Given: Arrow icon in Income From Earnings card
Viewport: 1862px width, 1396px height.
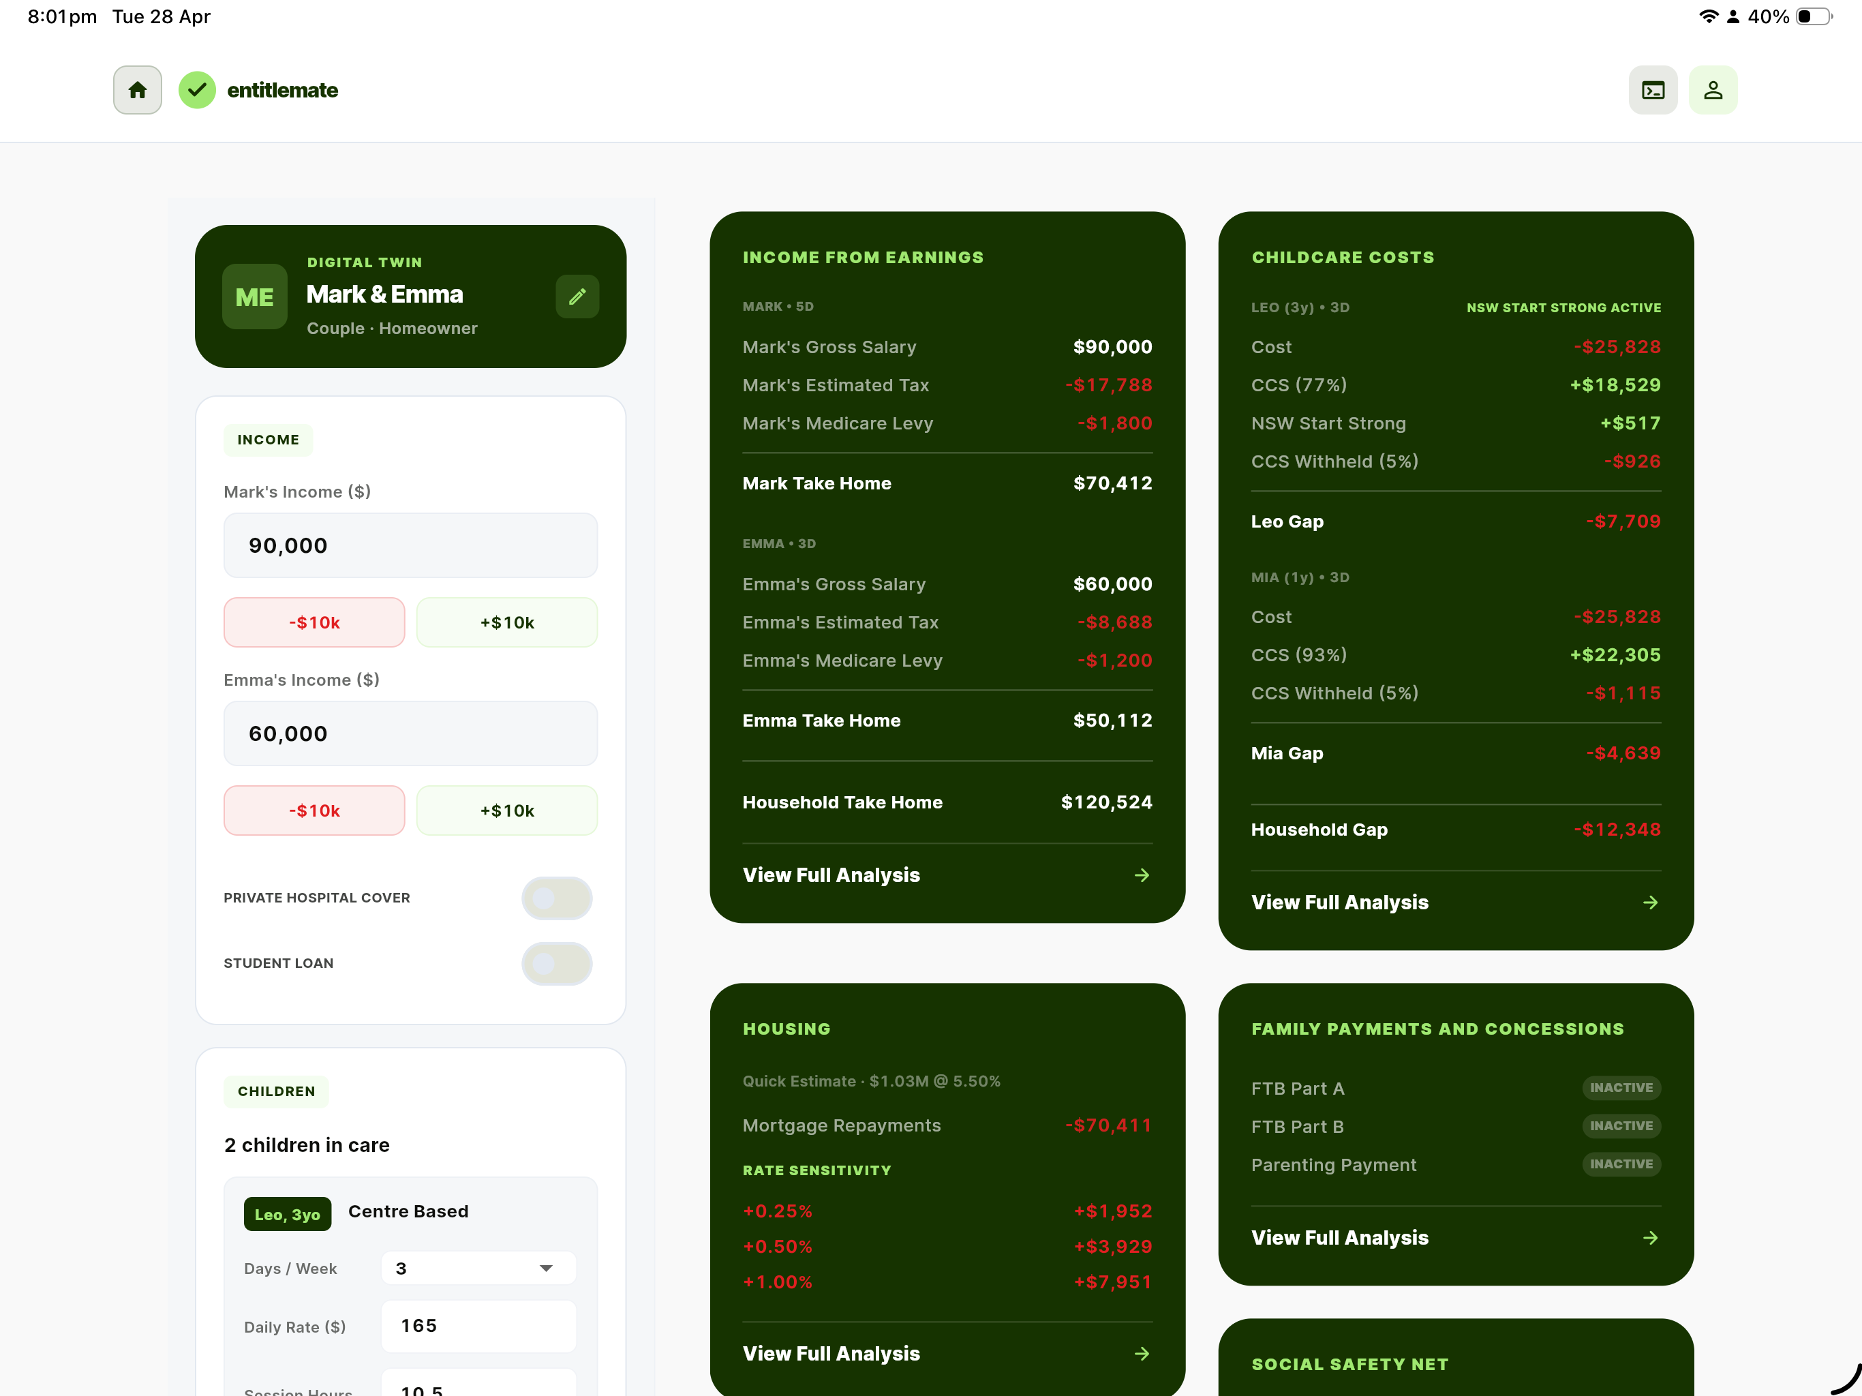Looking at the screenshot, I should [1142, 876].
